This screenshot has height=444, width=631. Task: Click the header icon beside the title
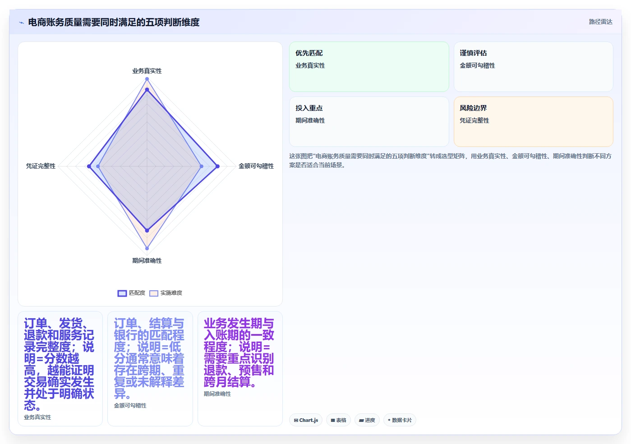pos(21,23)
